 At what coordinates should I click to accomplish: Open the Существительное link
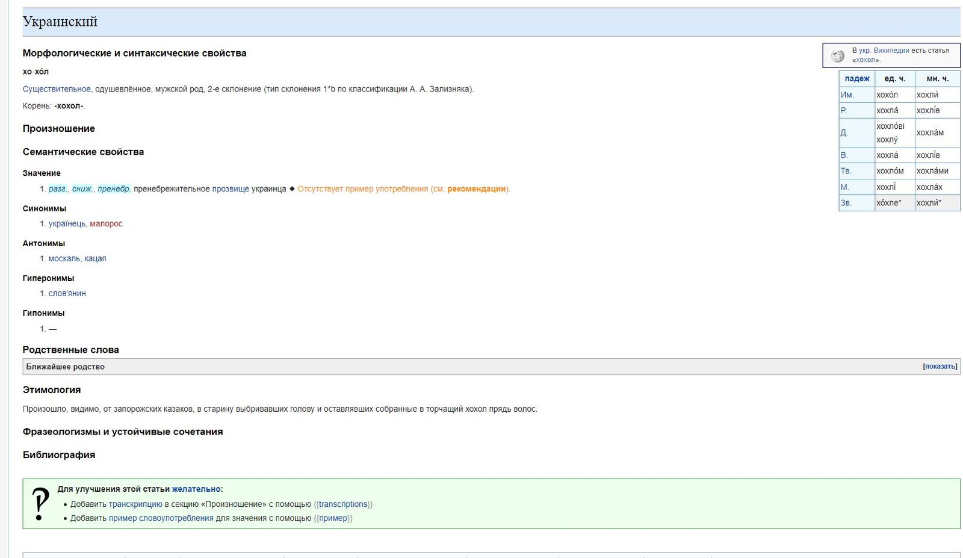[57, 89]
